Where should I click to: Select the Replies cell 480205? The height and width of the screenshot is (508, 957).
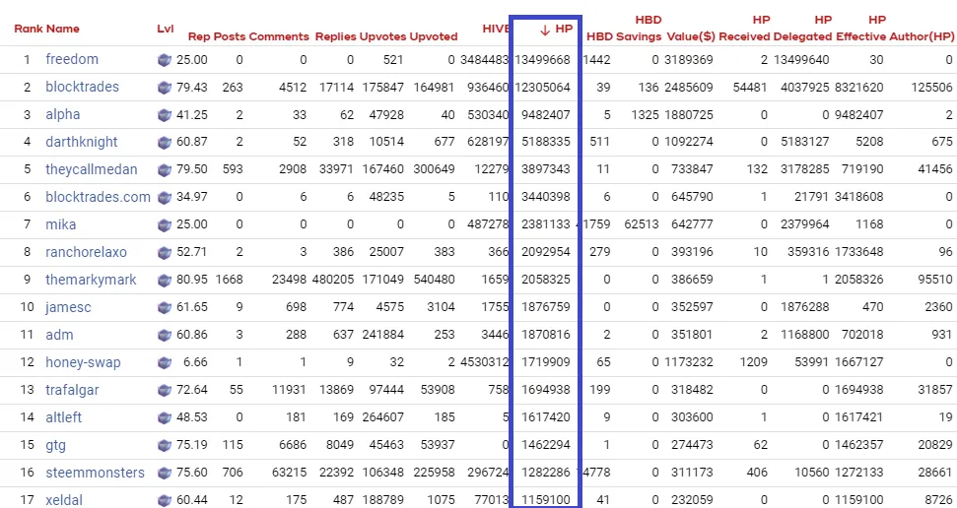click(333, 280)
